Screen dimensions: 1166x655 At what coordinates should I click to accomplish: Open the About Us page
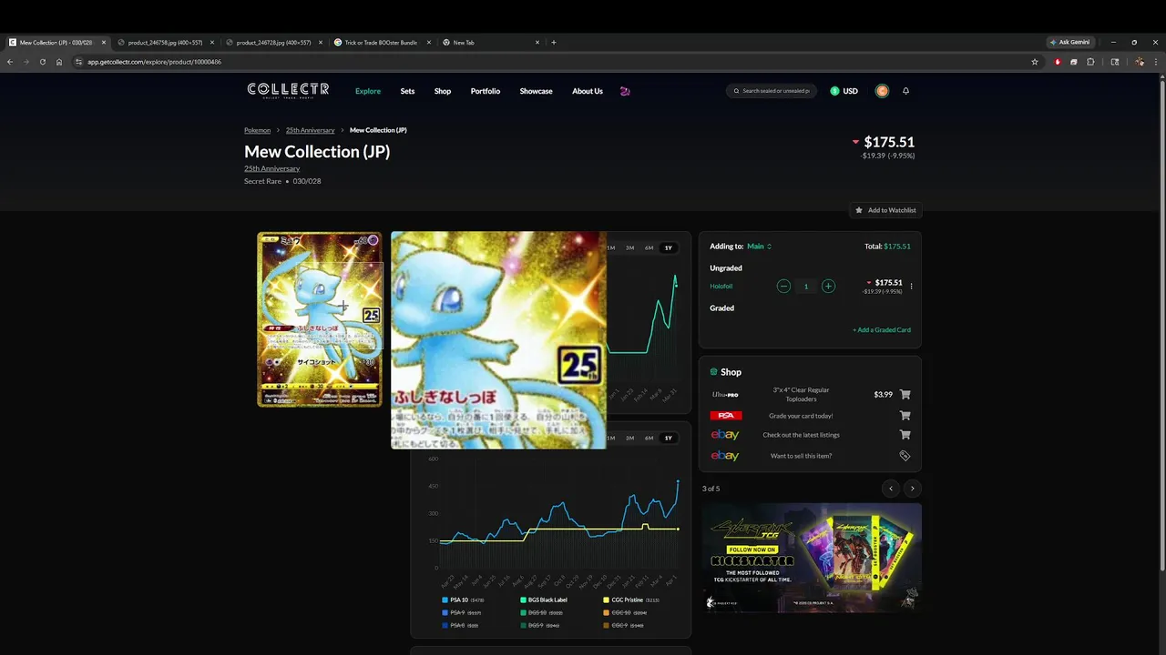pyautogui.click(x=588, y=91)
